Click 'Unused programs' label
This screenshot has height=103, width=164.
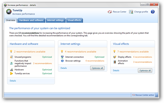tap(23, 57)
